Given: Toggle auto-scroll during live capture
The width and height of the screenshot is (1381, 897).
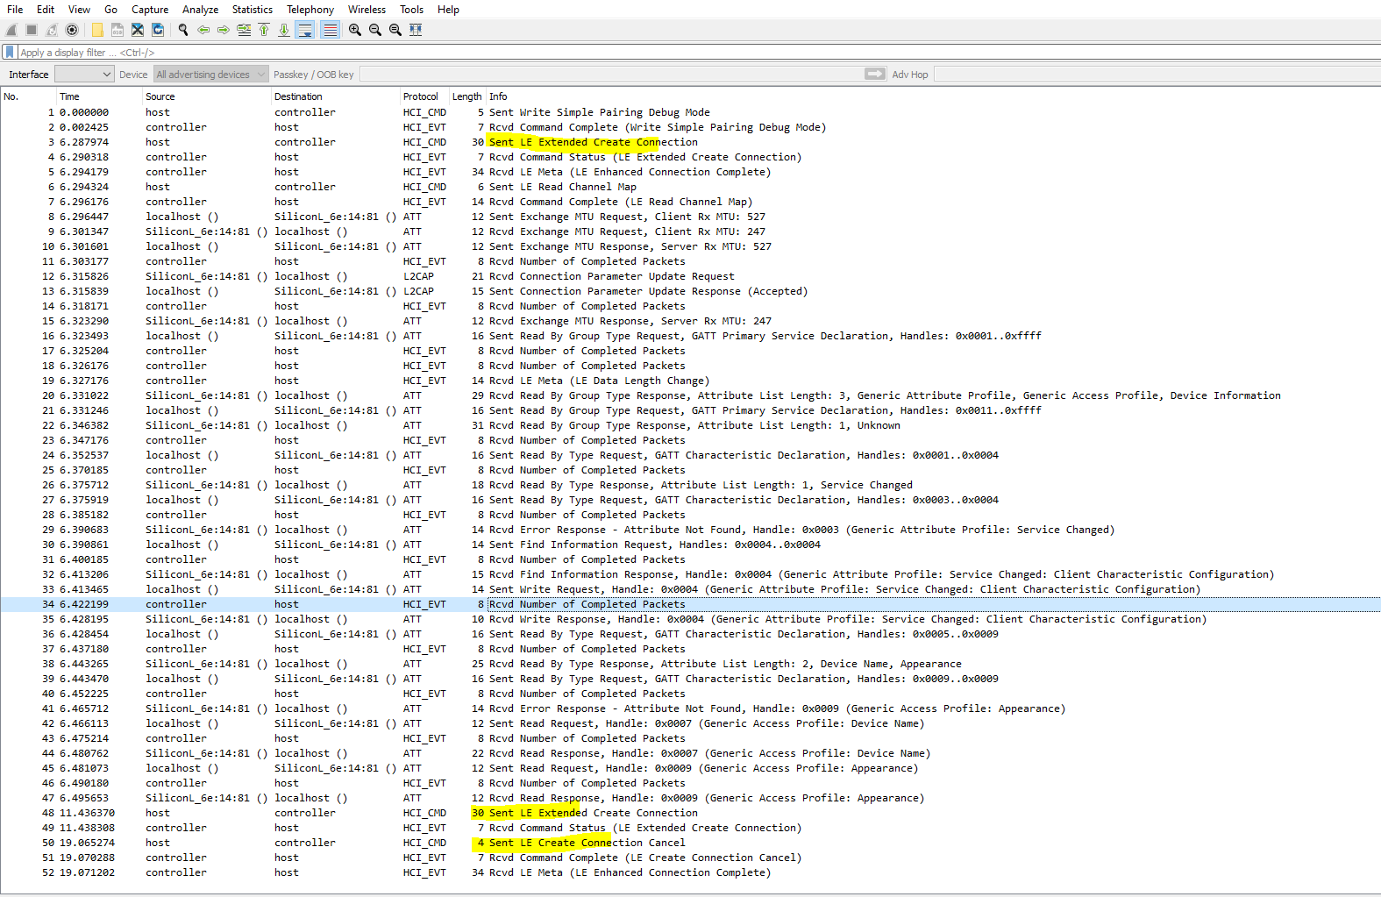Looking at the screenshot, I should point(305,30).
